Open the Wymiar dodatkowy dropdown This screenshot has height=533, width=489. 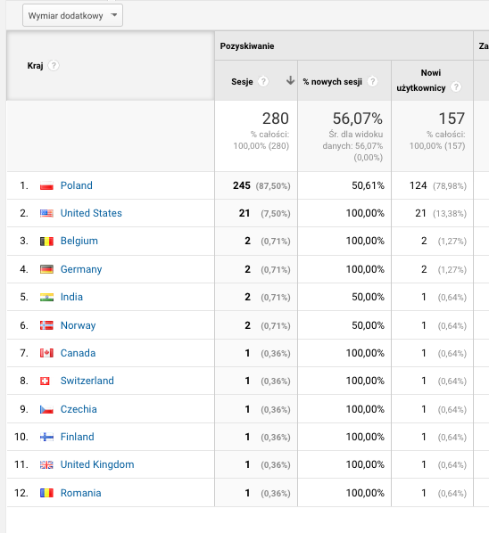72,15
